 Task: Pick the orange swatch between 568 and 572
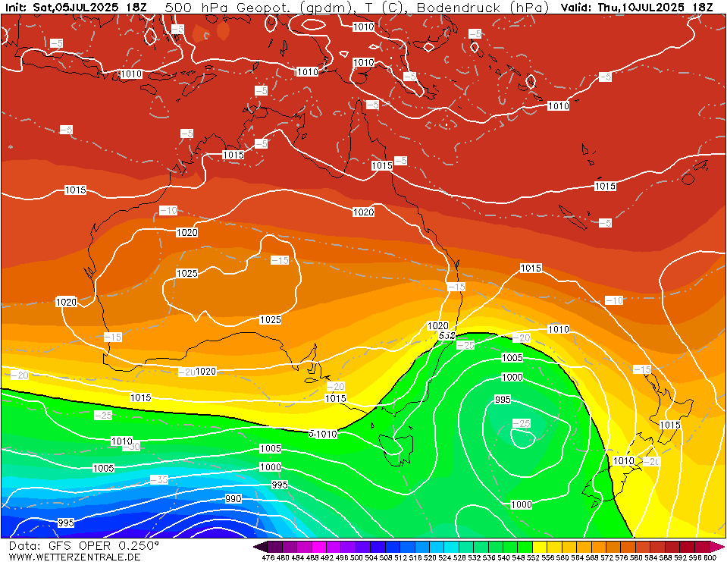[x=599, y=547]
